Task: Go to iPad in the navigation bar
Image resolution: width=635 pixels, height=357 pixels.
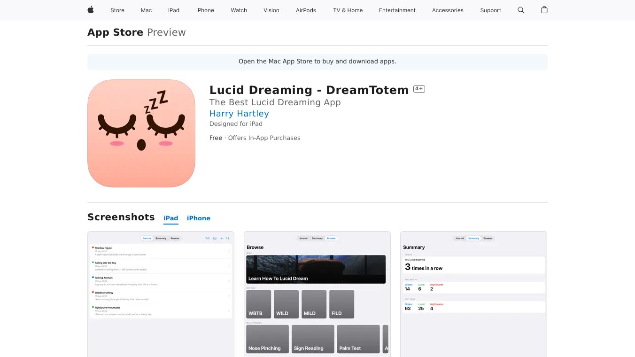Action: pos(174,10)
